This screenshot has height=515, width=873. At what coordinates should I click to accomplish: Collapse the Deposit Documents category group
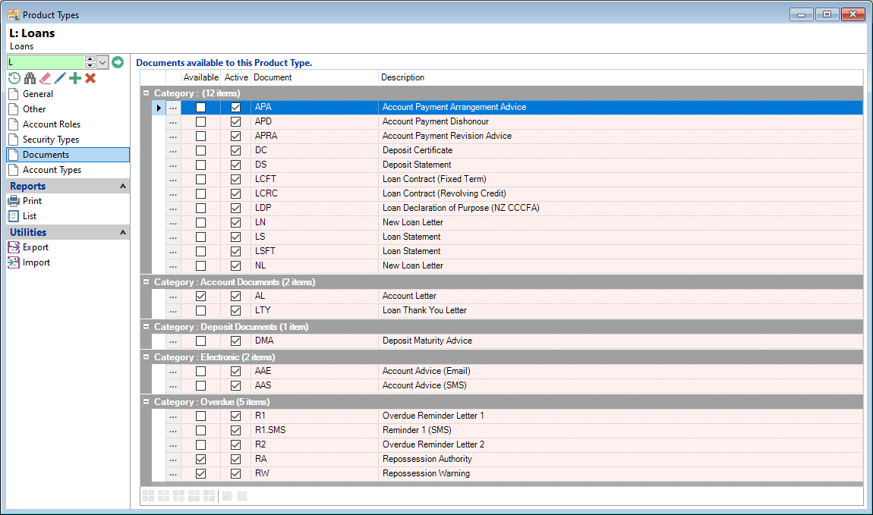point(147,326)
